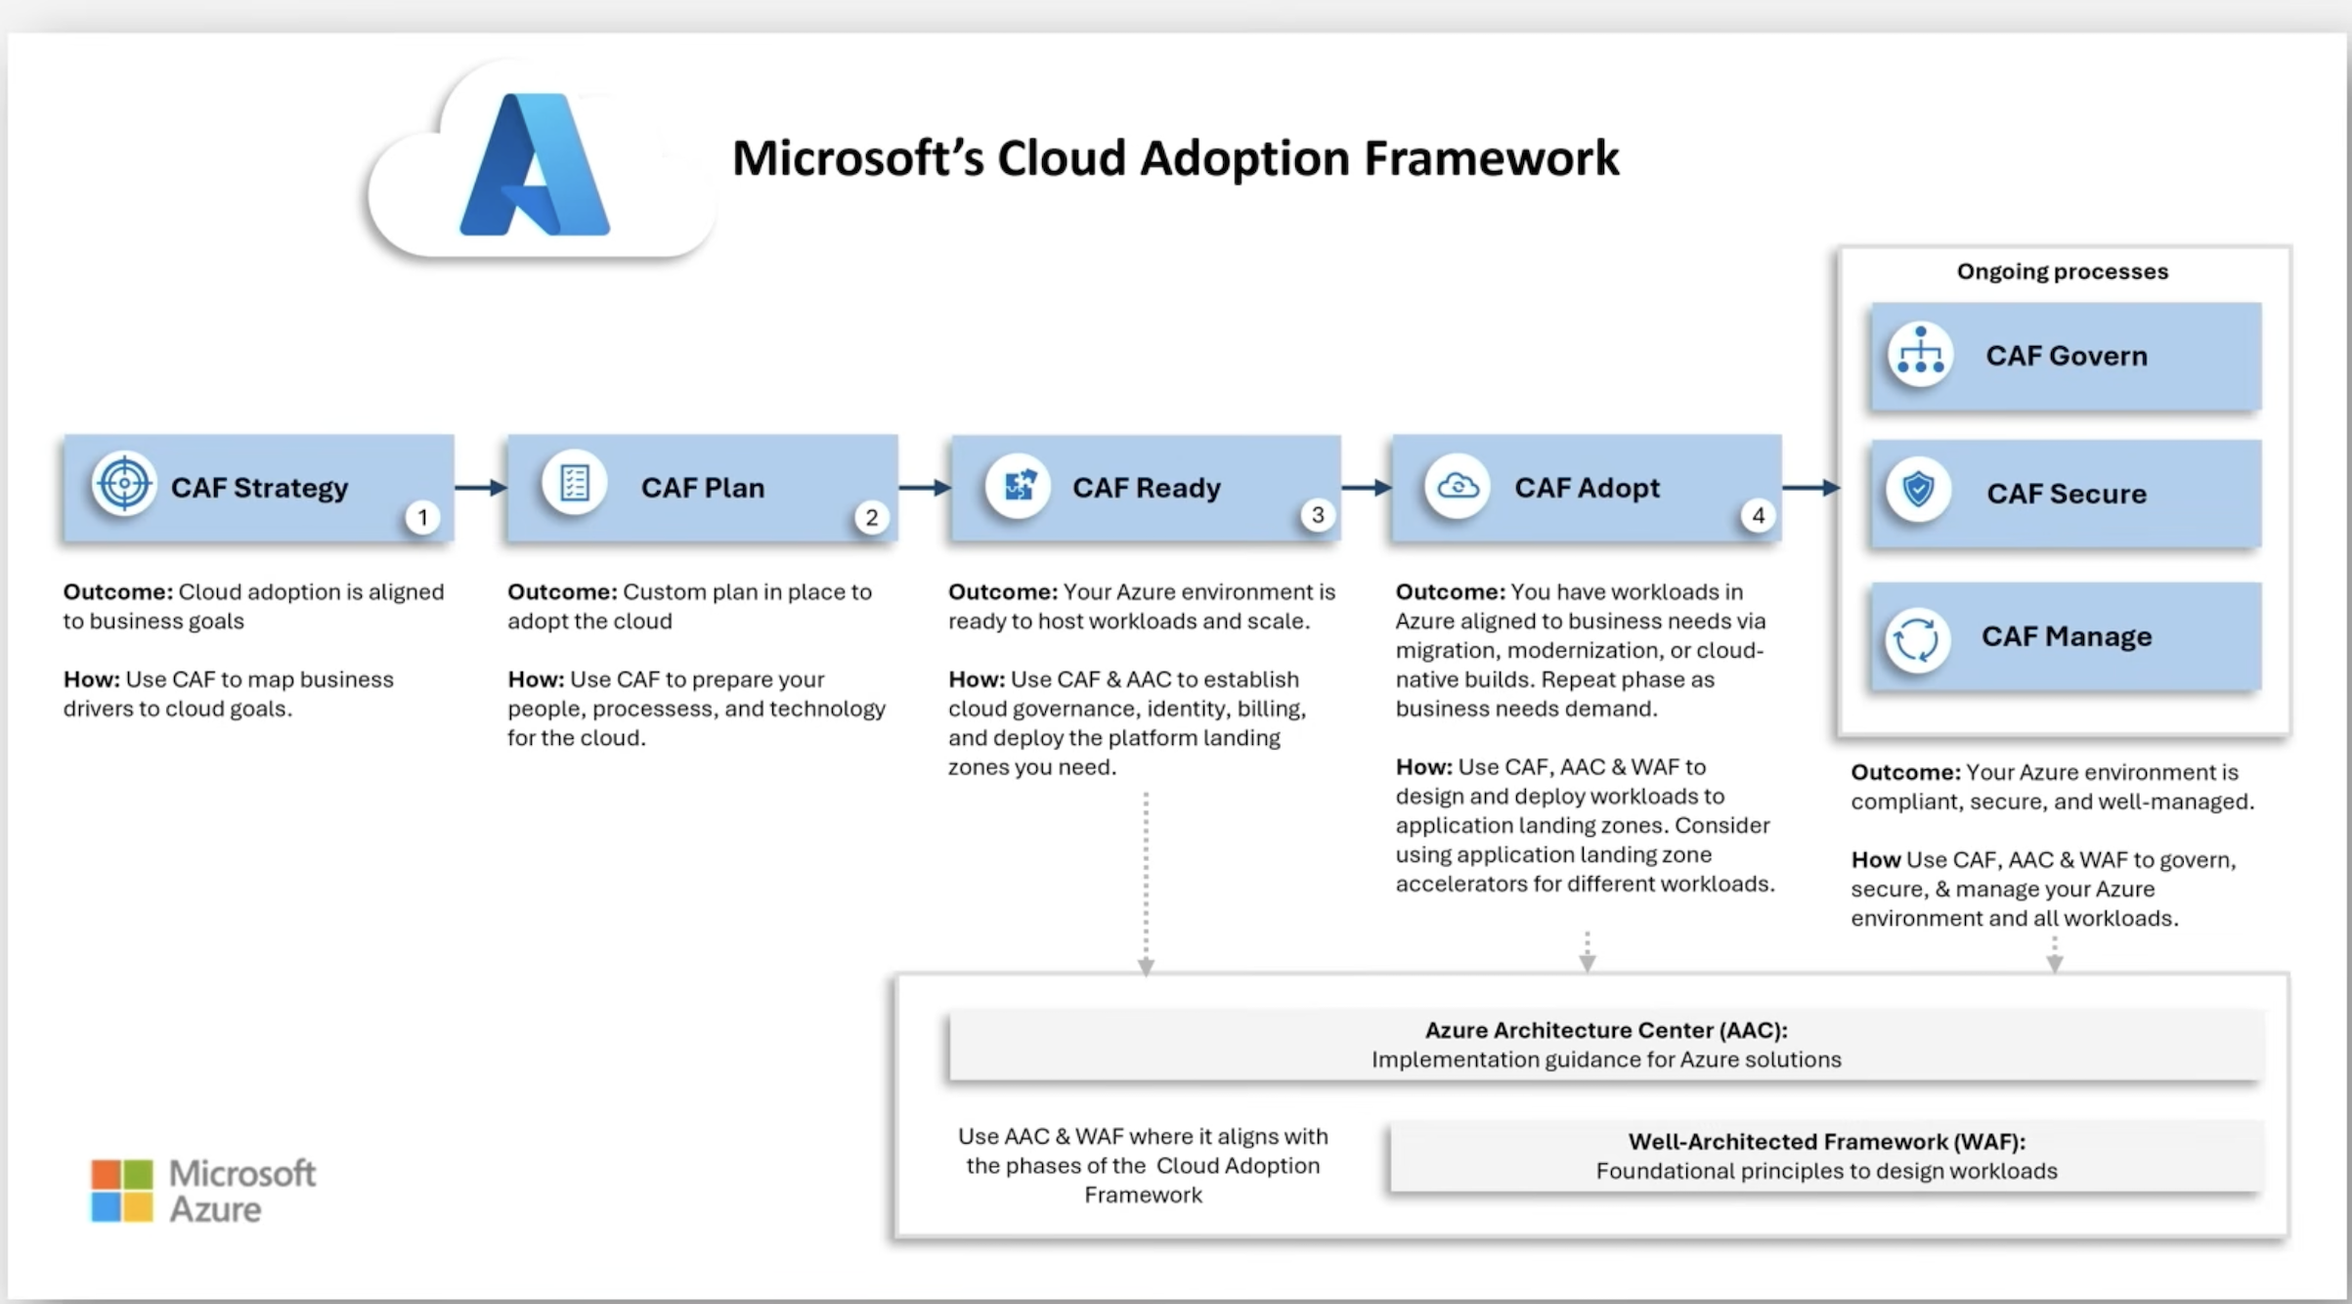Click the 'CAF Ready' label
Viewport: 2352px width, 1304px height.
tap(1147, 488)
